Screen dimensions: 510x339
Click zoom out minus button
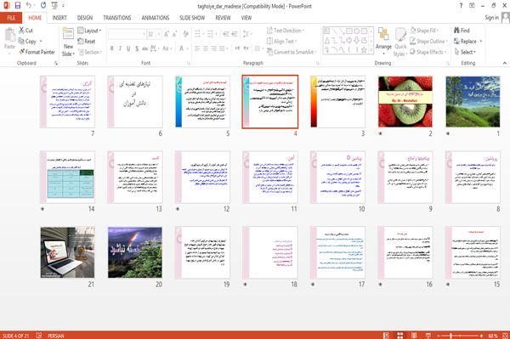point(439,336)
